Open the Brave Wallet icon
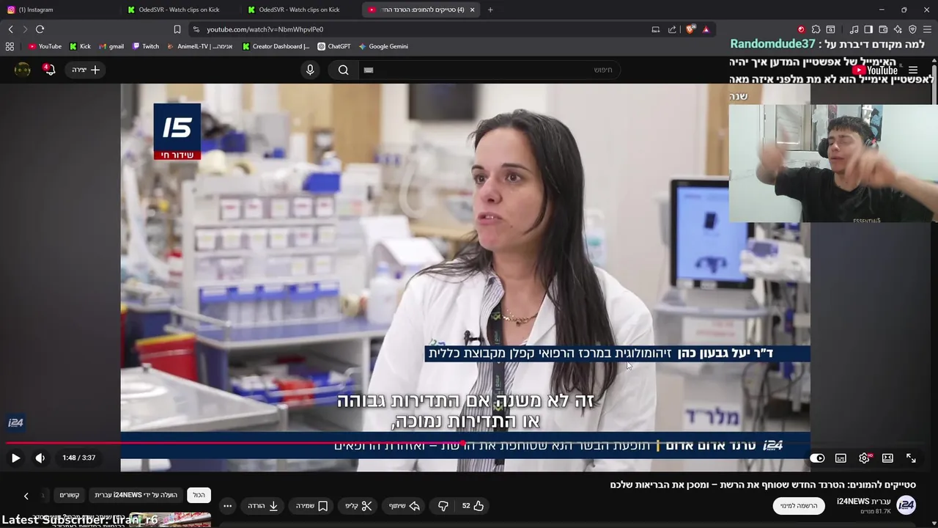The width and height of the screenshot is (938, 528). coord(883,29)
